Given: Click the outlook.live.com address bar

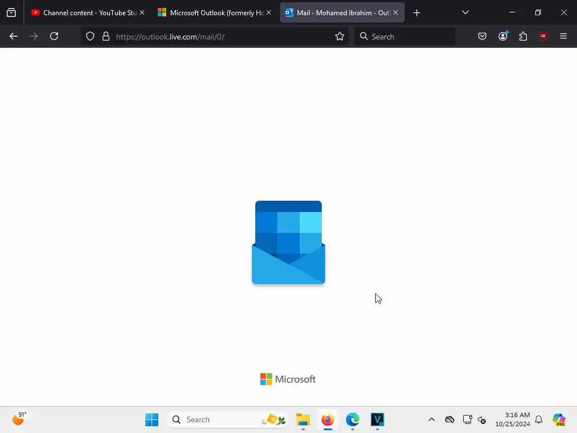Looking at the screenshot, I should [x=215, y=37].
